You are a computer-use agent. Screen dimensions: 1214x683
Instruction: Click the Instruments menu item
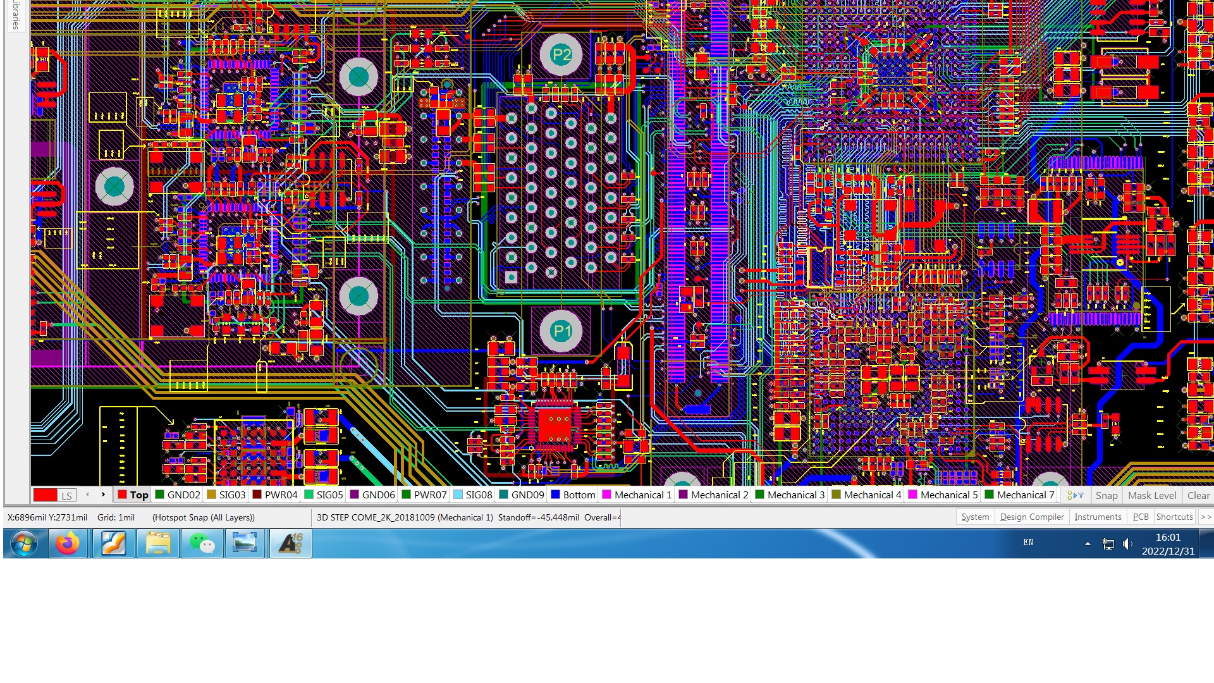tap(1097, 517)
